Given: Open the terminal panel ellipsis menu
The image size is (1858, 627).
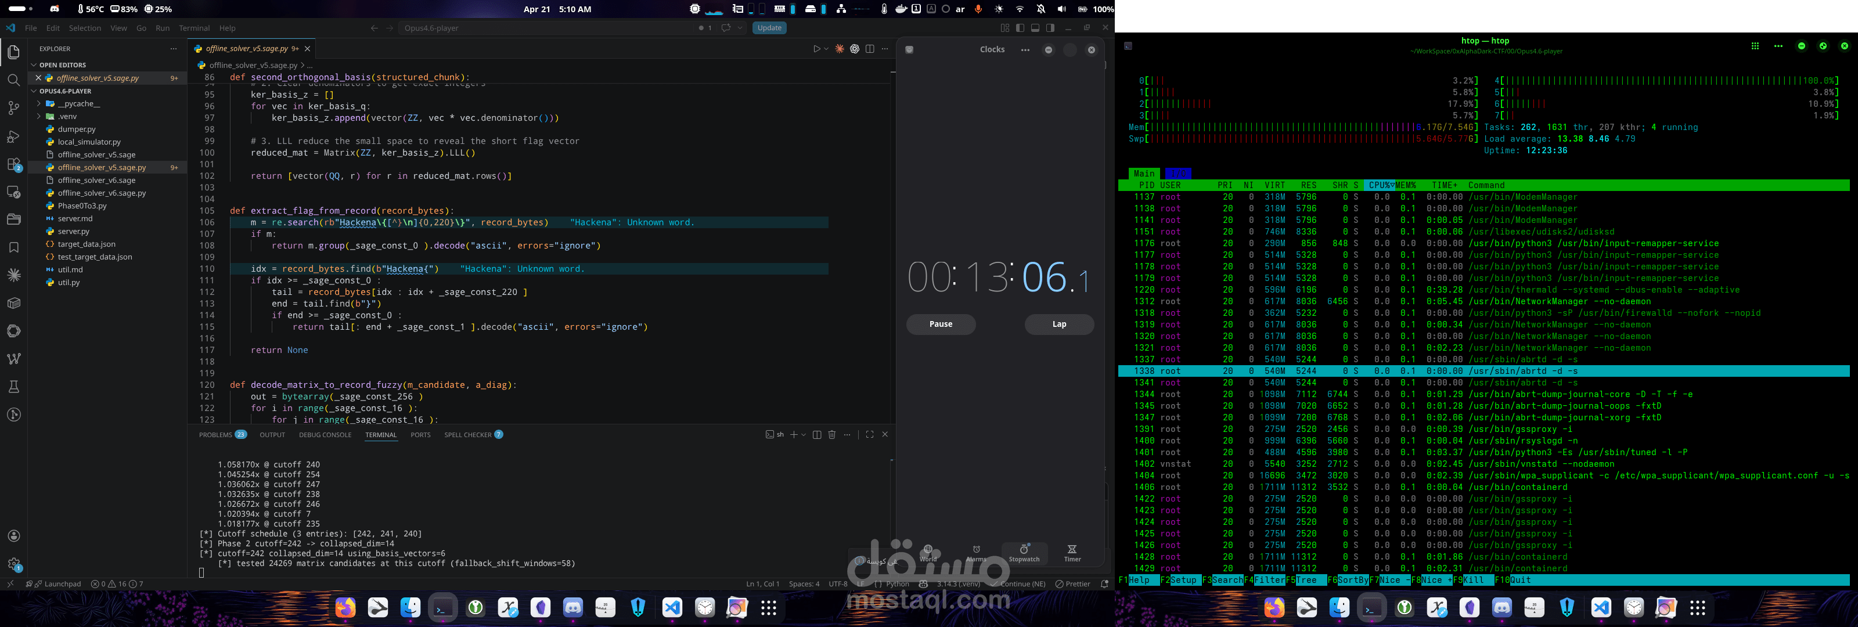Looking at the screenshot, I should [x=847, y=434].
